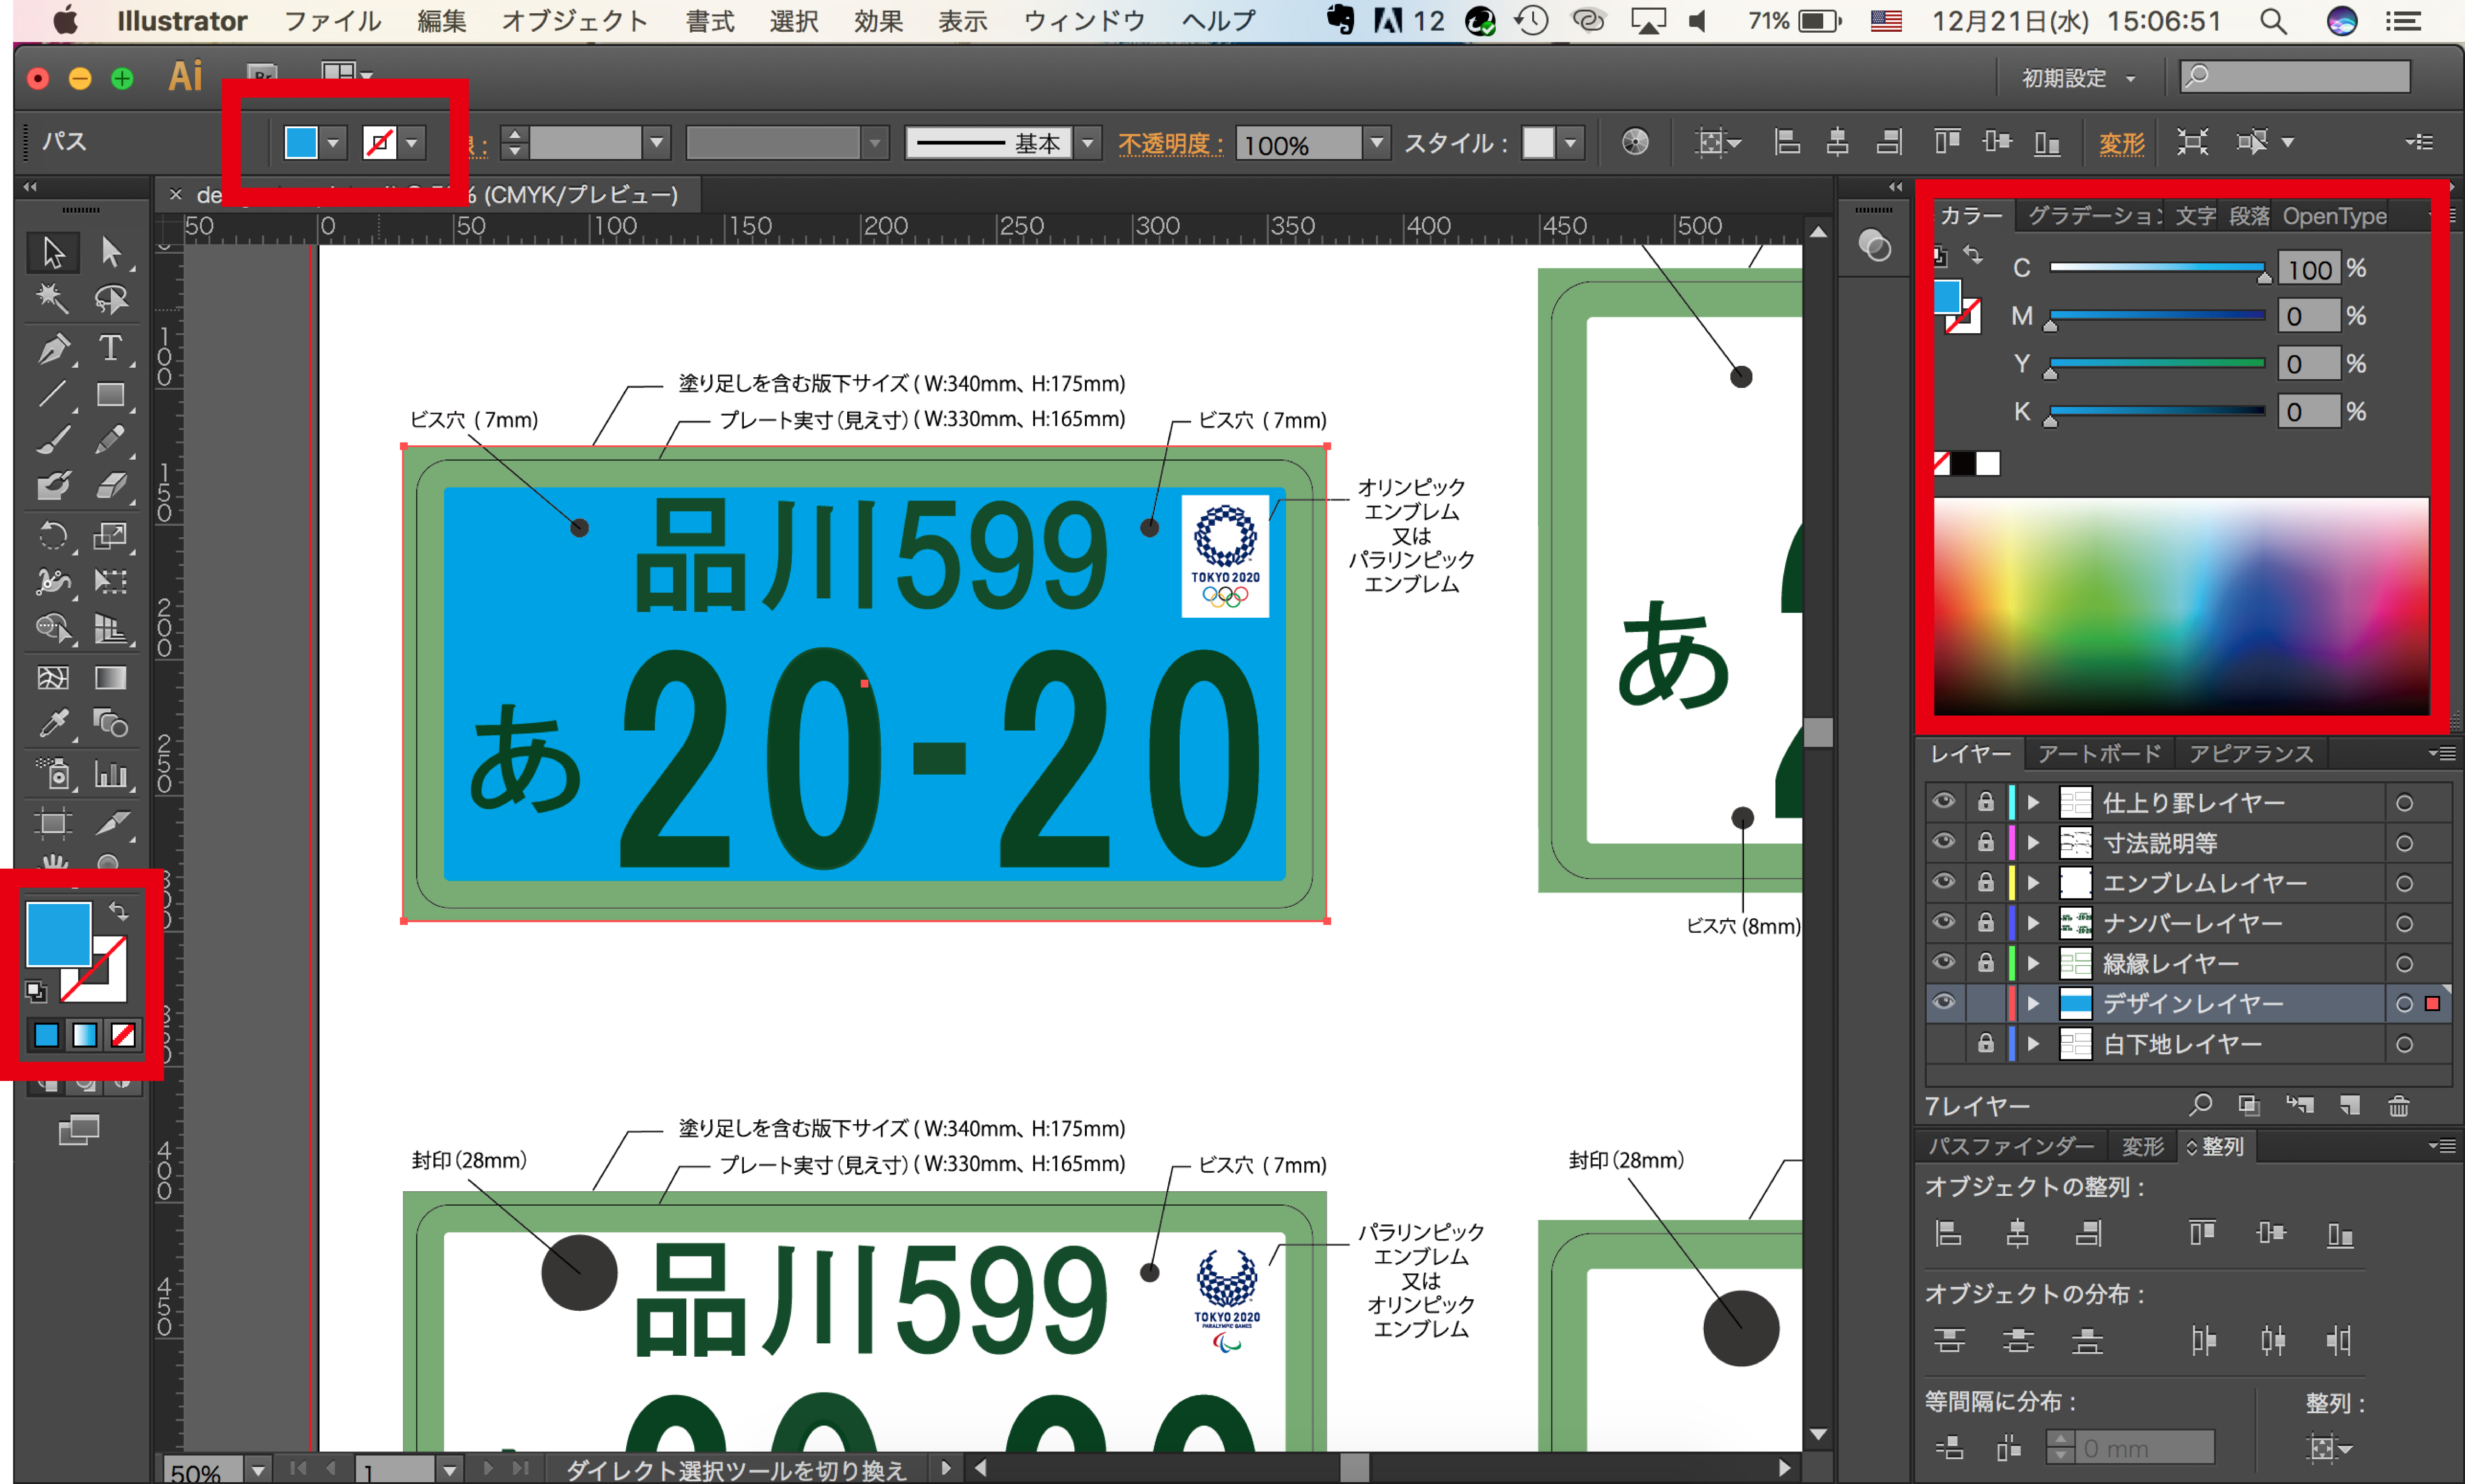Screen dimensions: 2465x1484
Task: Select the Scale tool
Action: pyautogui.click(x=111, y=536)
